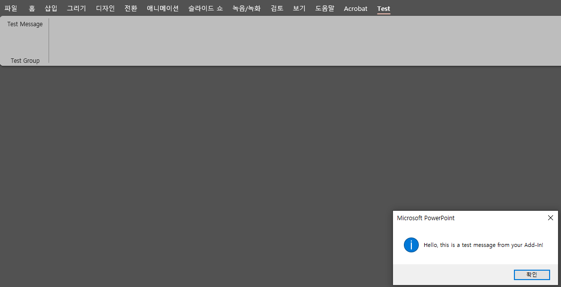This screenshot has height=287, width=561.
Task: Open the 전환 ribbon tab
Action: (131, 8)
